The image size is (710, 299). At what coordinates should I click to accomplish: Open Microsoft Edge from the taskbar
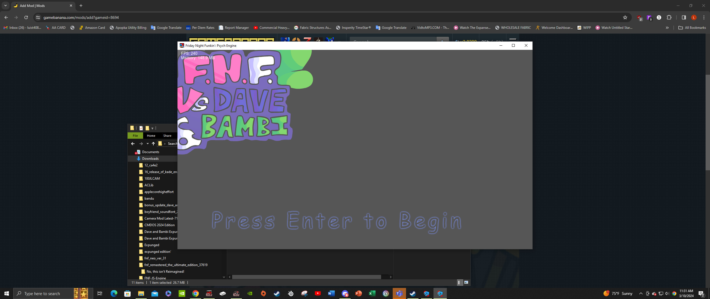coord(114,293)
